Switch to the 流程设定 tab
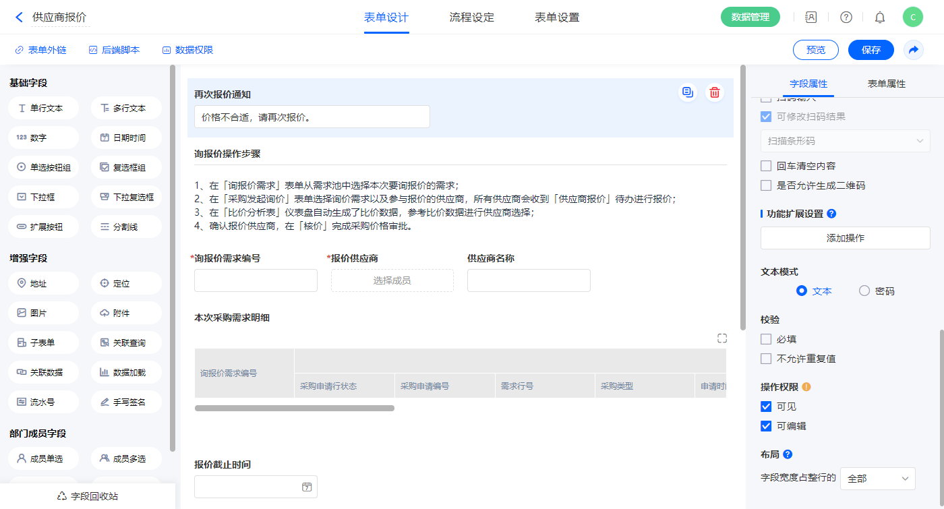944x509 pixels. pyautogui.click(x=471, y=18)
